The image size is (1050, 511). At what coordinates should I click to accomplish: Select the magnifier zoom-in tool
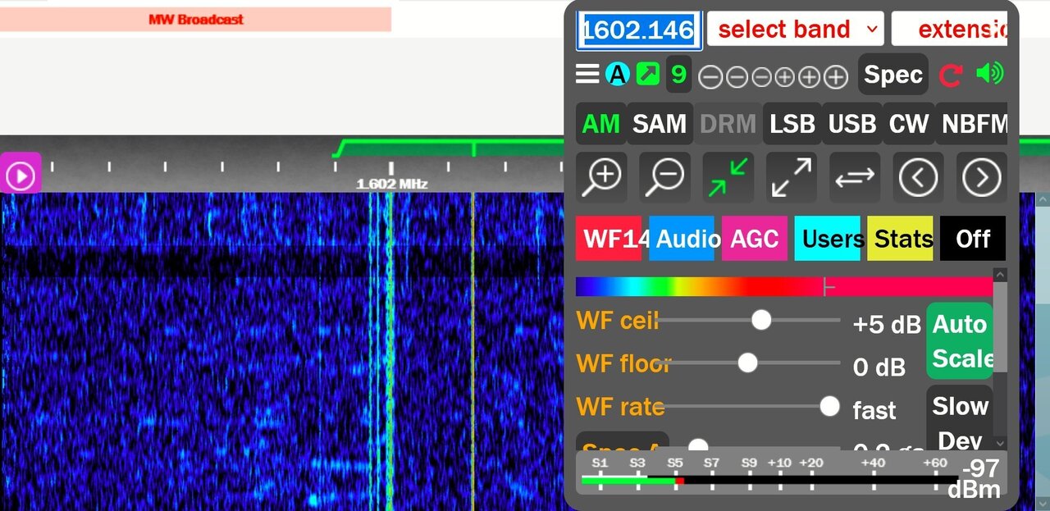[x=600, y=177]
